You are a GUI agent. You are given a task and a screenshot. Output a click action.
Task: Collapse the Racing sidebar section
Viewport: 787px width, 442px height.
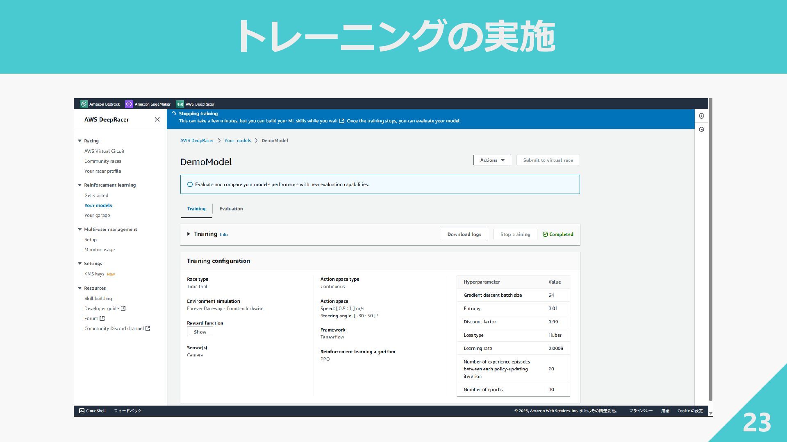tap(80, 141)
